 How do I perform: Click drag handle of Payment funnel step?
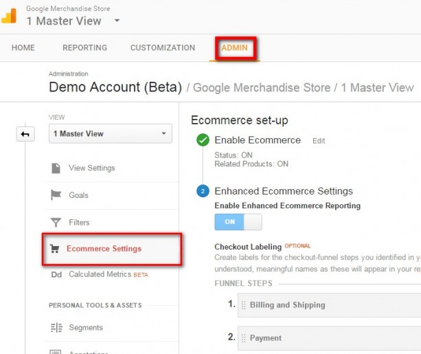coord(244,338)
